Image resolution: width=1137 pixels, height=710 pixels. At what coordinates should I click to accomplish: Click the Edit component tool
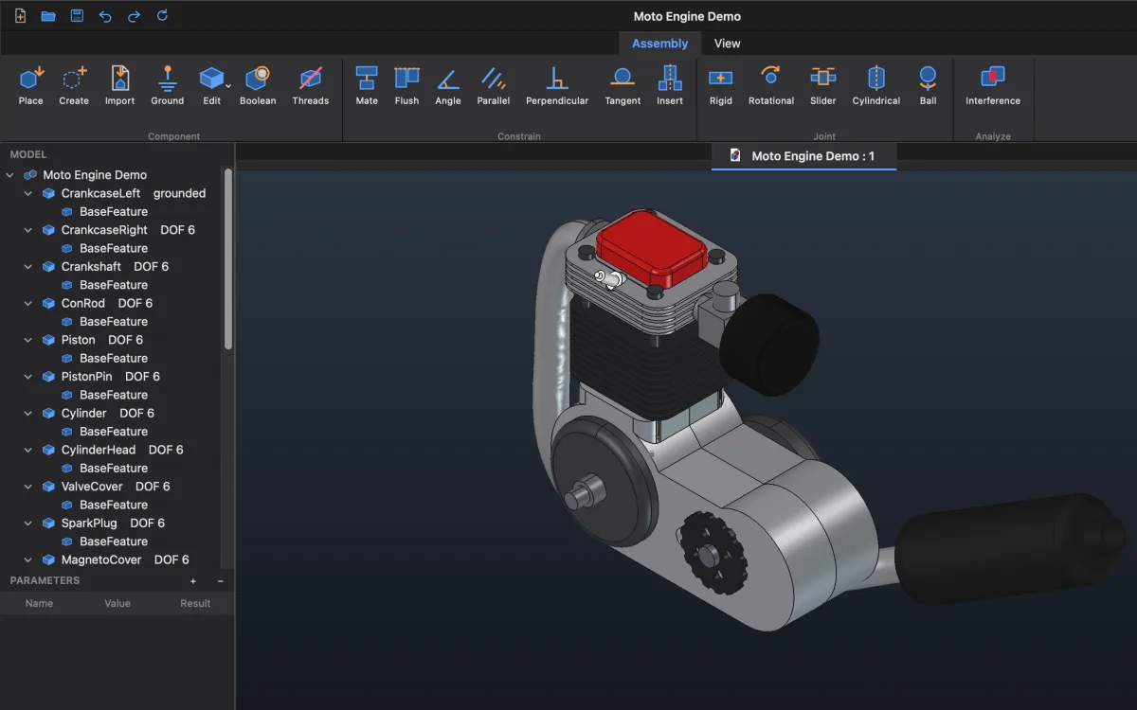tap(211, 86)
